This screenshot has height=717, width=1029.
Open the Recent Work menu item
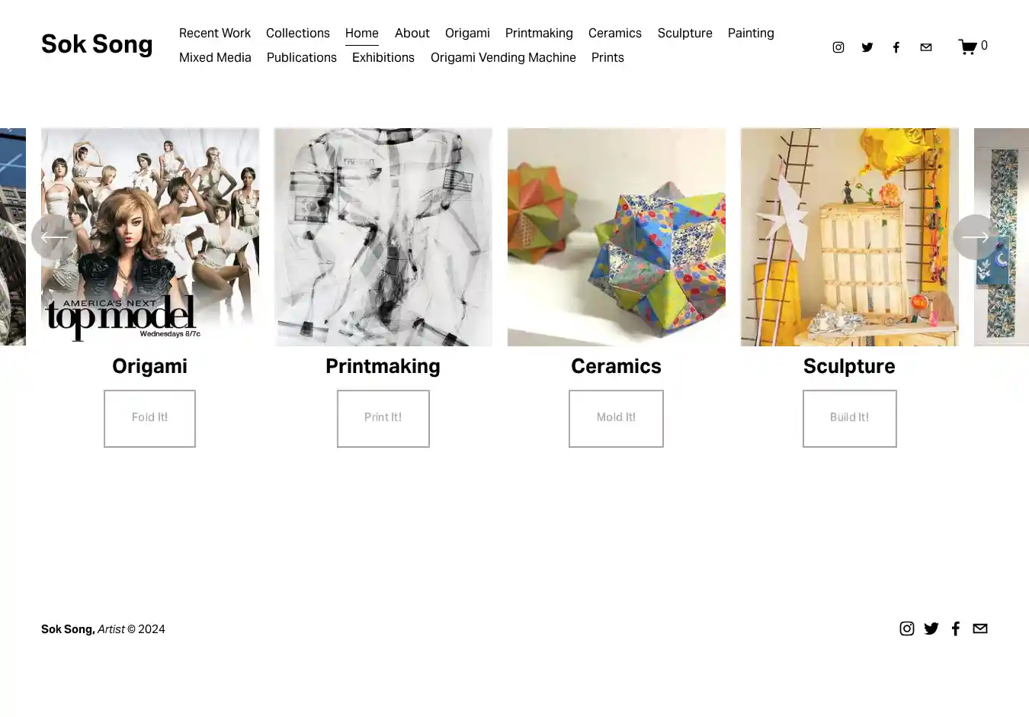pos(215,33)
